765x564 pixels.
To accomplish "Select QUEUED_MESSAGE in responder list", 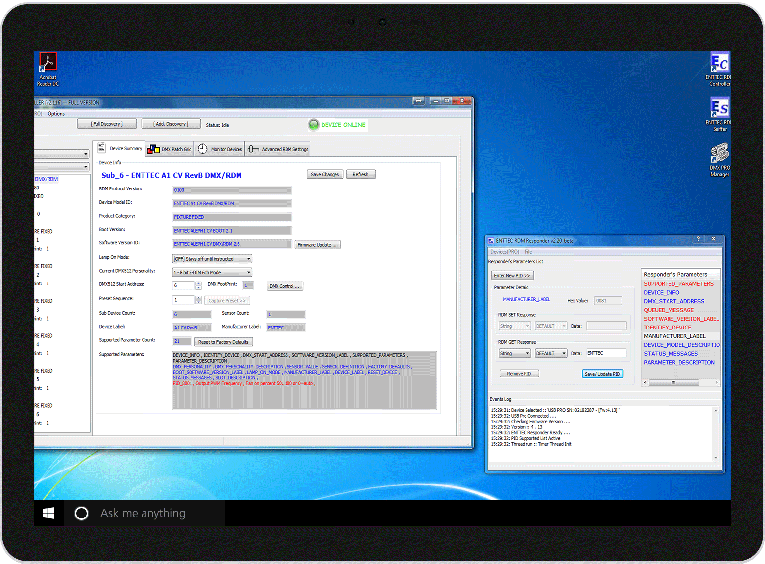I will 669,310.
